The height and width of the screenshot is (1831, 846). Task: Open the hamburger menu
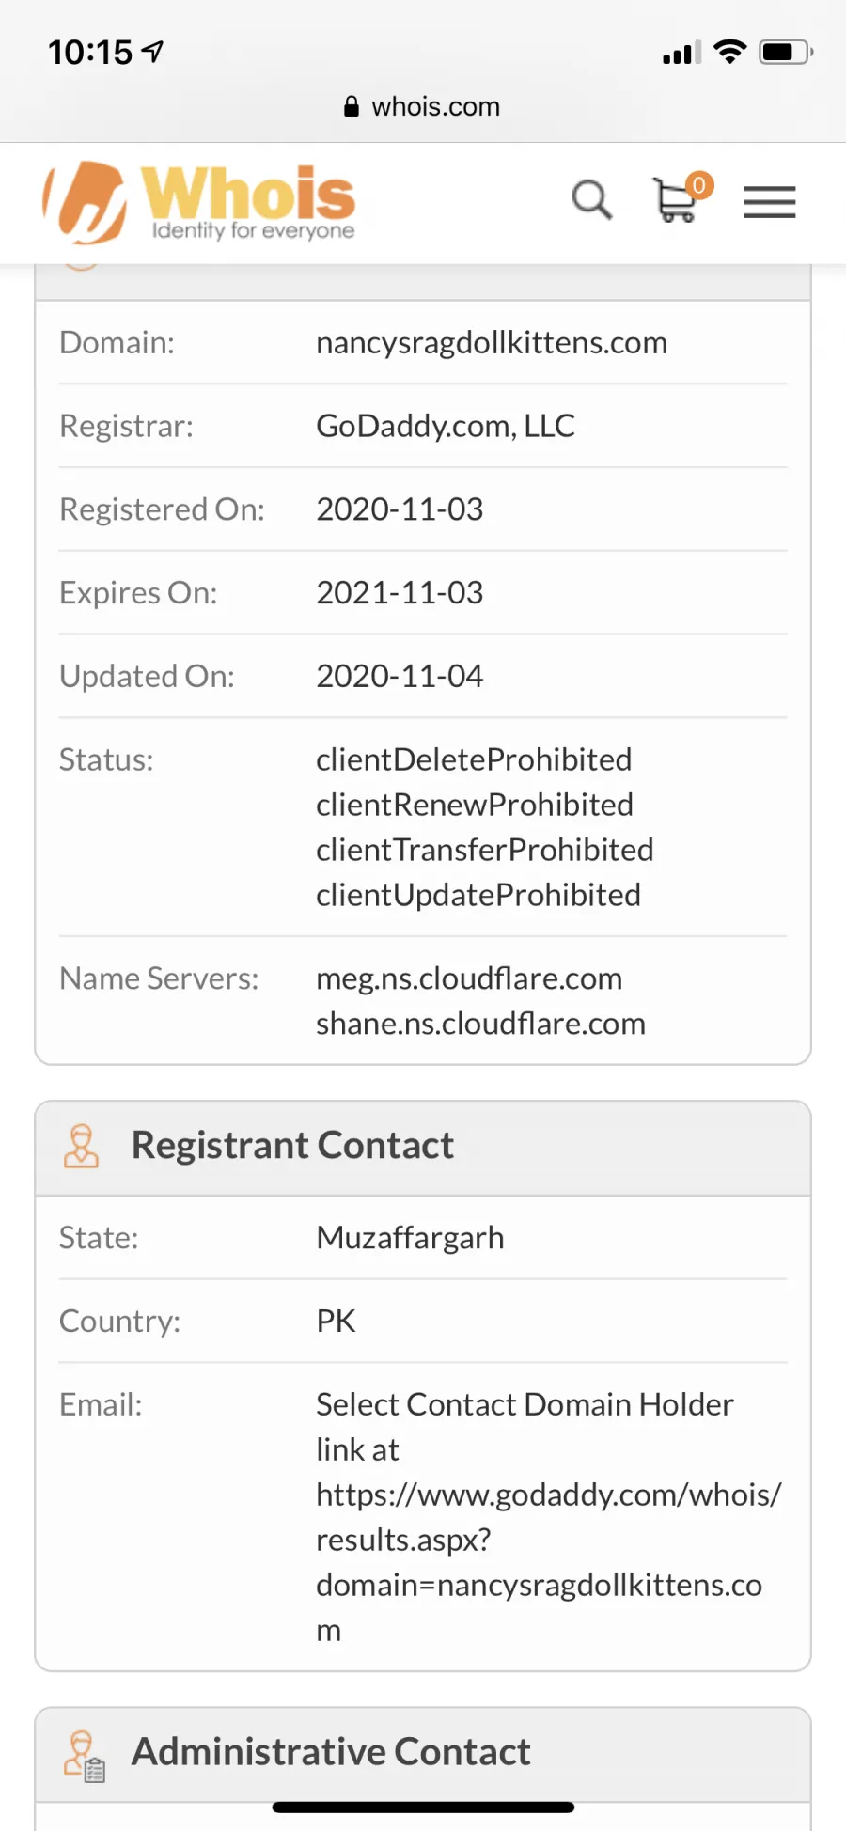(769, 202)
